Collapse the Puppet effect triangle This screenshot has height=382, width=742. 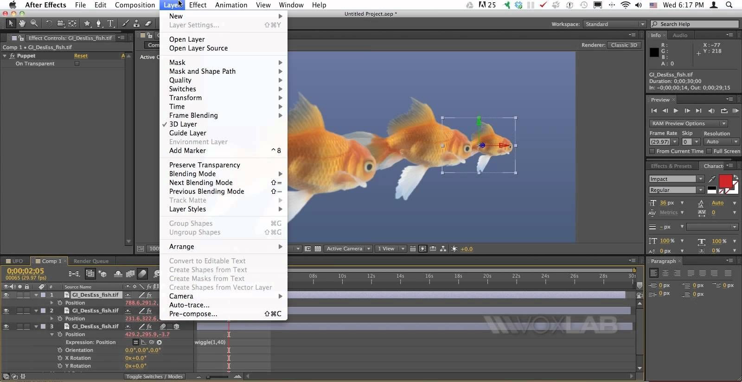point(5,56)
